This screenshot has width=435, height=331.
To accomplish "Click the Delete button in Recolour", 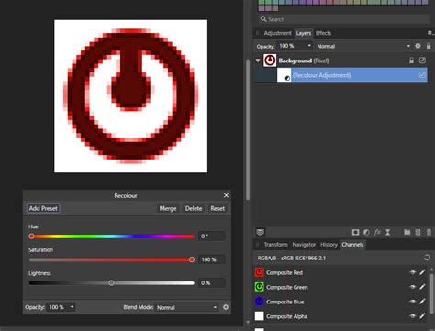I will (194, 208).
